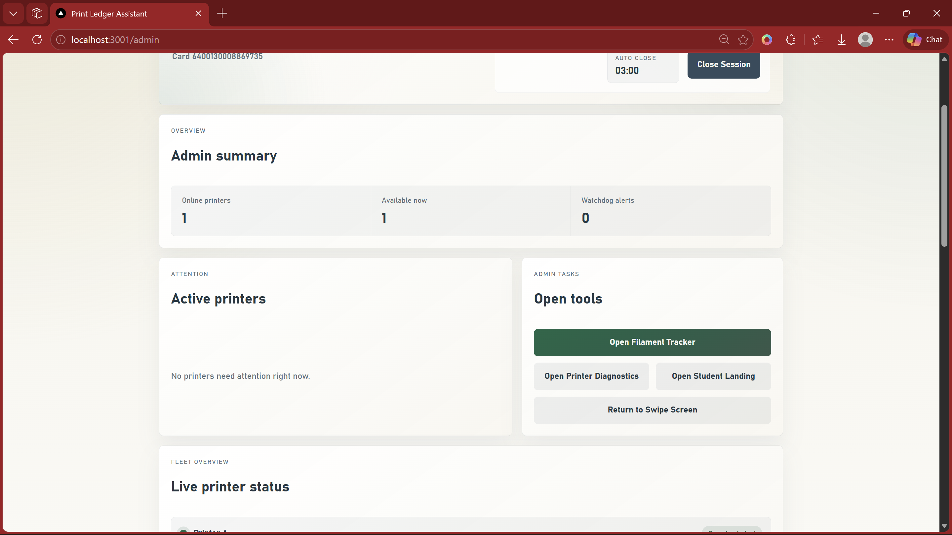This screenshot has height=535, width=952.
Task: Click the Close Session button
Action: pos(723,64)
